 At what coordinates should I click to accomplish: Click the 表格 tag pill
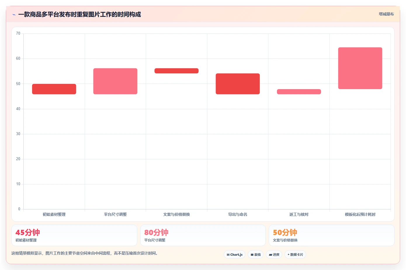256,255
